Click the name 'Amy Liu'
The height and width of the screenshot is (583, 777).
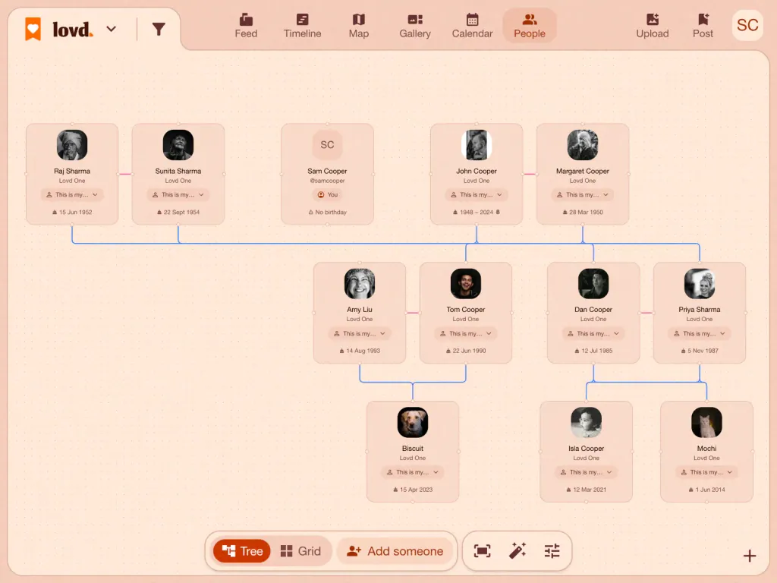pyautogui.click(x=360, y=310)
